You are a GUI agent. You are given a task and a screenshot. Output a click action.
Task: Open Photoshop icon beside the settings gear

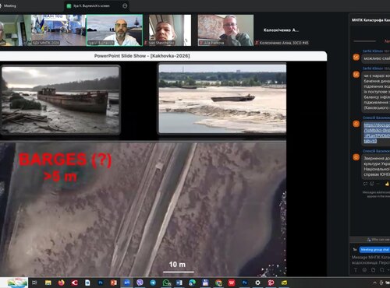245,283
